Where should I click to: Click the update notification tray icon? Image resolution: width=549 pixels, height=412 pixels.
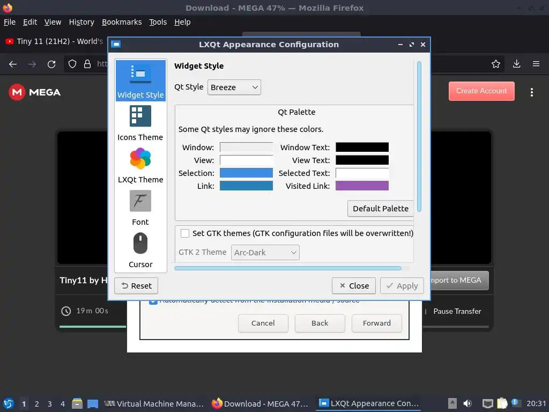coord(515,402)
